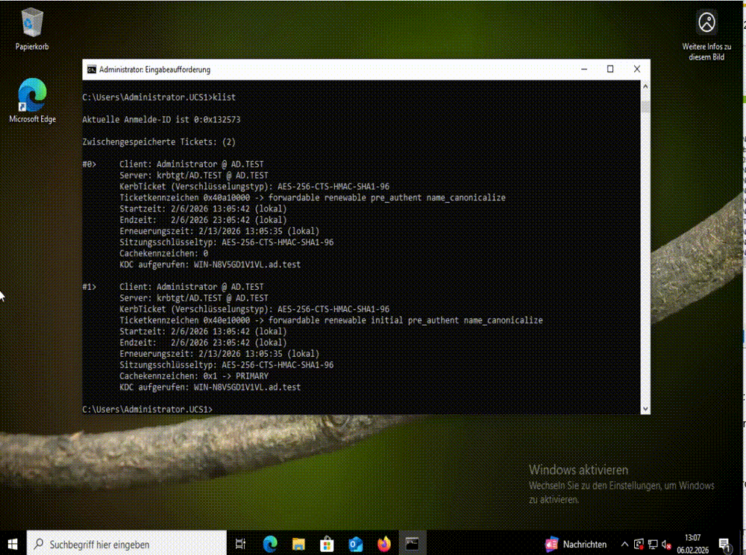This screenshot has width=746, height=555.
Task: Open Task View beside the search box
Action: [240, 543]
